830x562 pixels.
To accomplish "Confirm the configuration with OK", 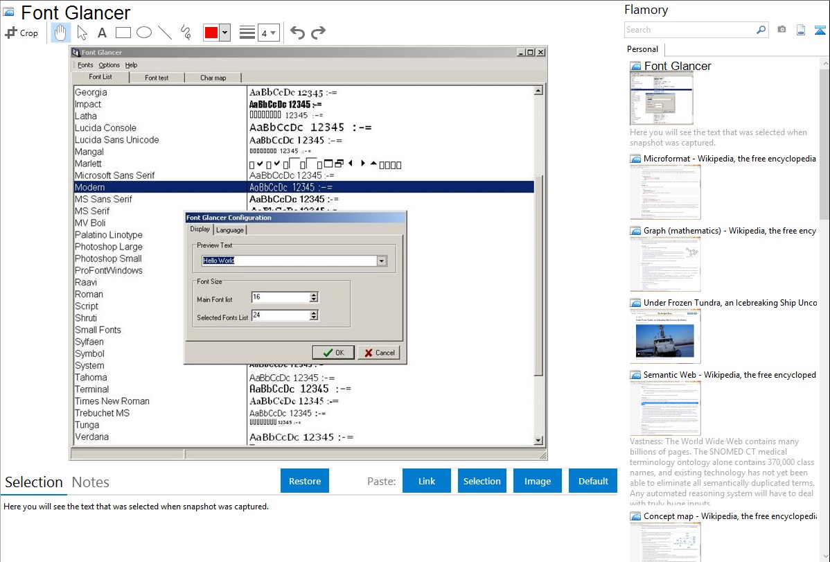I will 333,353.
